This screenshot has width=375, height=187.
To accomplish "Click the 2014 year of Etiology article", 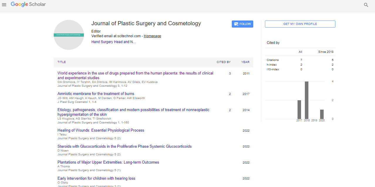I will (246, 110).
